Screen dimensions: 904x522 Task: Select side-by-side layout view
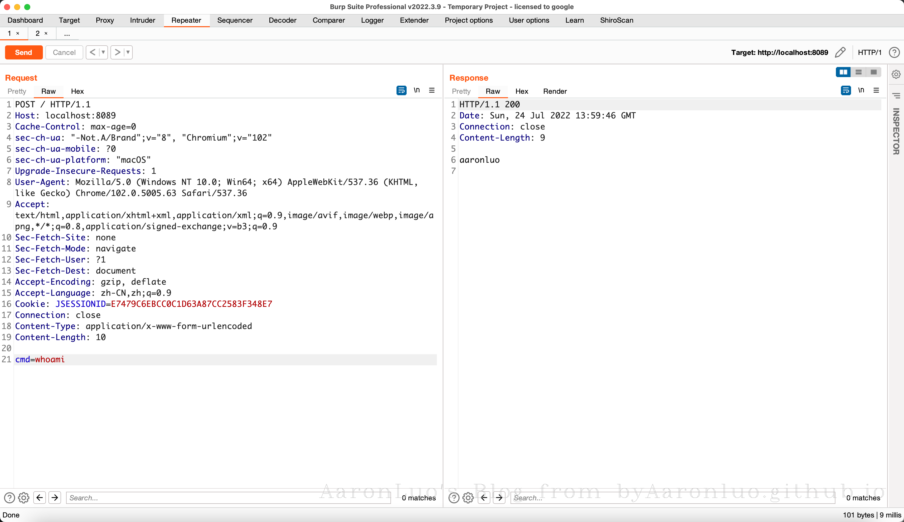[843, 72]
